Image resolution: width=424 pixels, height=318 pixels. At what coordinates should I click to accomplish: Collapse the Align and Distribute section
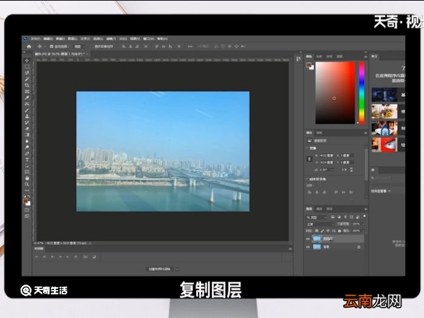point(307,179)
